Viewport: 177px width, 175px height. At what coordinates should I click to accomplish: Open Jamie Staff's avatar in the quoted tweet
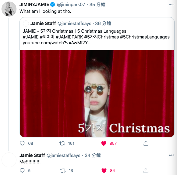tap(26, 24)
